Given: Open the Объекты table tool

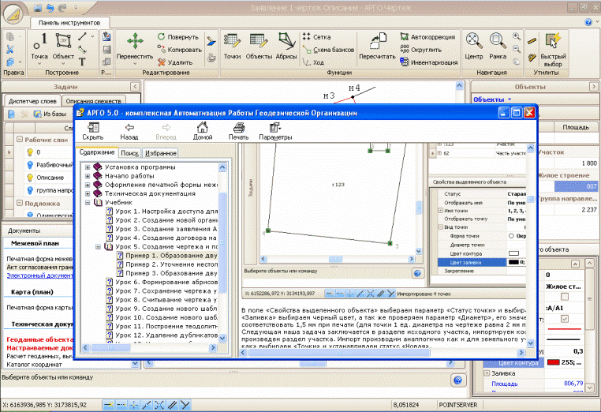Looking at the screenshot, I should pos(259,46).
